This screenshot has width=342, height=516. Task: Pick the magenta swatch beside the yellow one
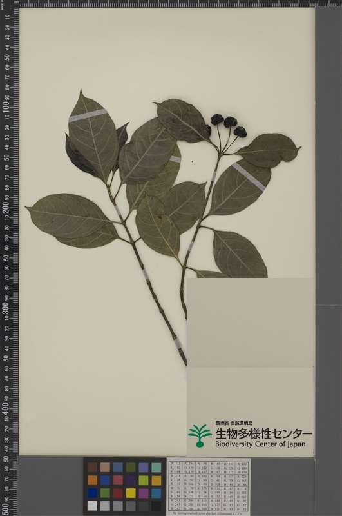click(x=144, y=493)
